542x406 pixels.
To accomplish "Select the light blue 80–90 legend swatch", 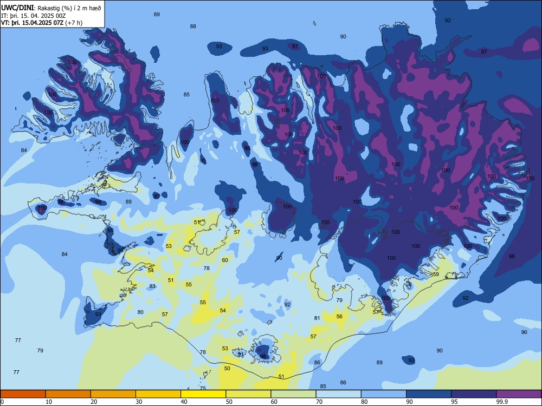I will [384, 394].
